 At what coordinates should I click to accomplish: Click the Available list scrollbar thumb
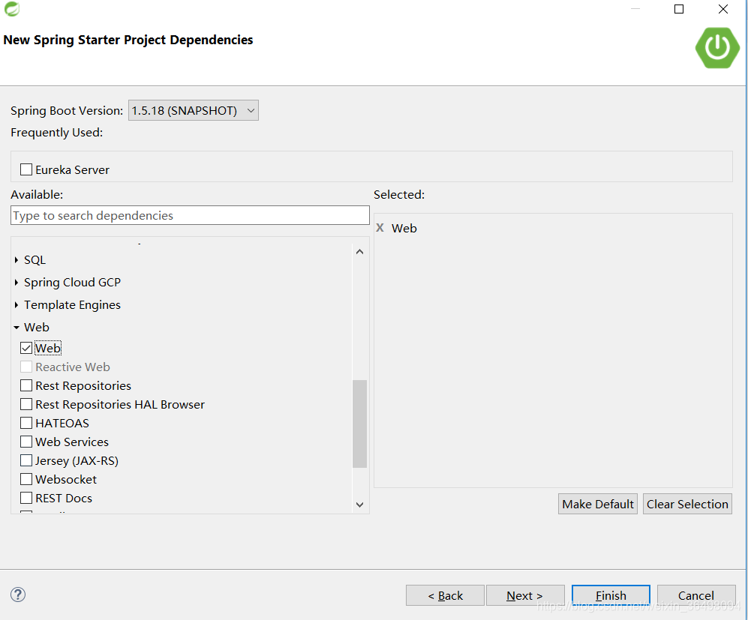[359, 424]
